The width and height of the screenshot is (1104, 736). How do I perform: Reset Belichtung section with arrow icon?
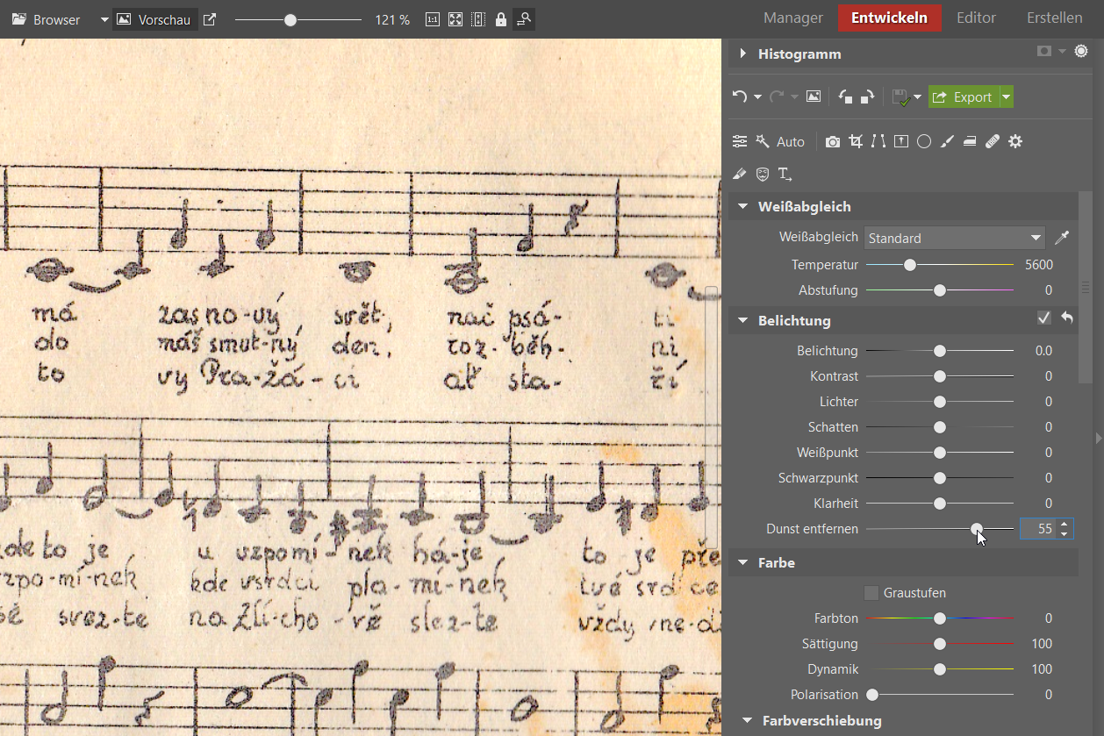point(1067,318)
